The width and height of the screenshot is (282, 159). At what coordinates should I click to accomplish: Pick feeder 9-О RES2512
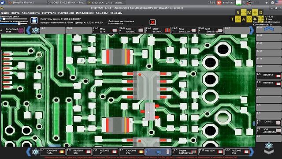click(269, 76)
